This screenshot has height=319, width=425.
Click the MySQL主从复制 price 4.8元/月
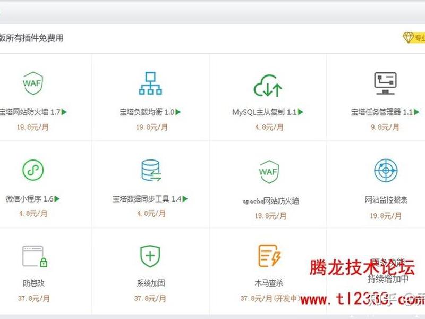[x=269, y=127]
